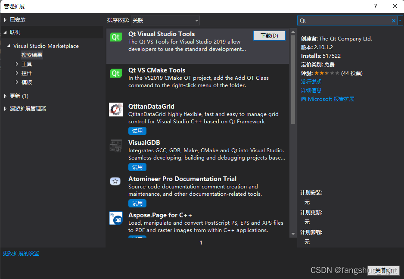Expand the 更新 (1) section
The height and width of the screenshot is (279, 404).
point(5,96)
